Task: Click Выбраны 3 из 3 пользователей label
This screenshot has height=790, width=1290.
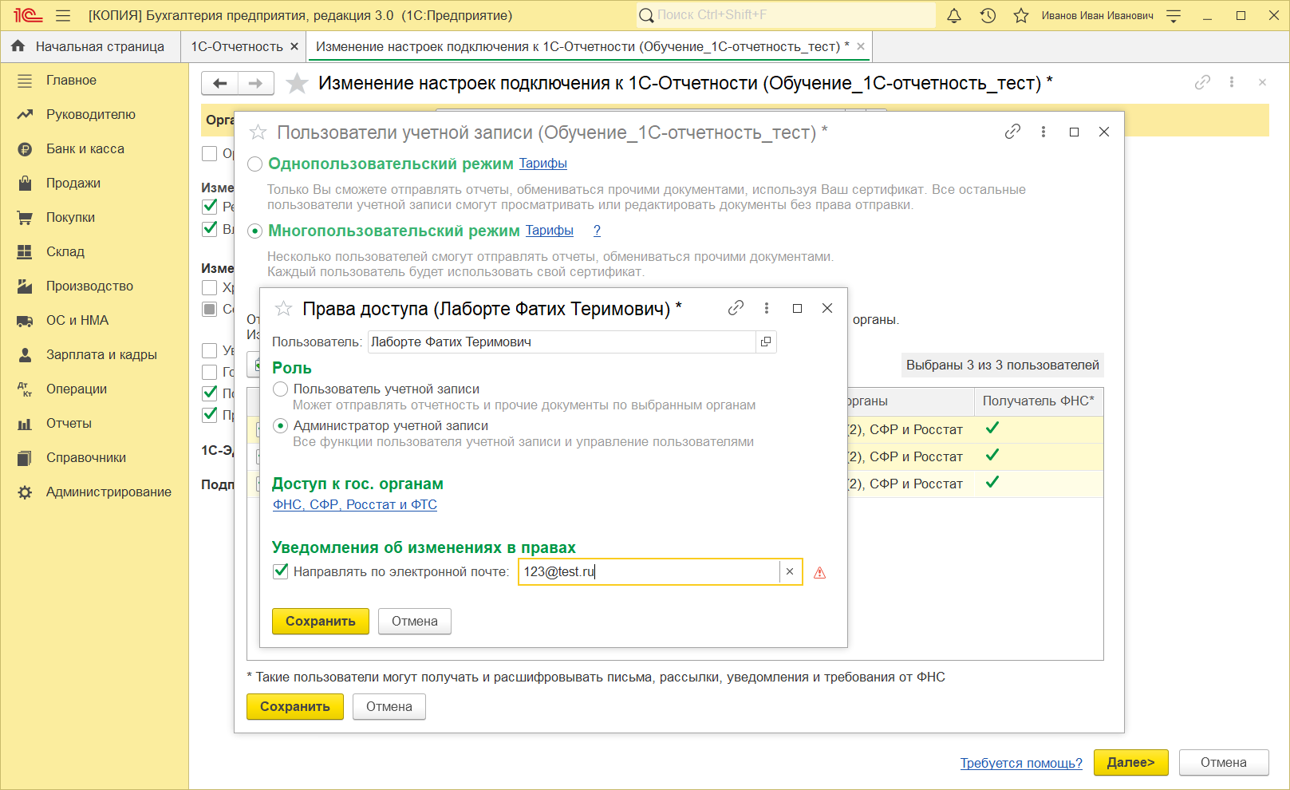Action: pos(1003,365)
